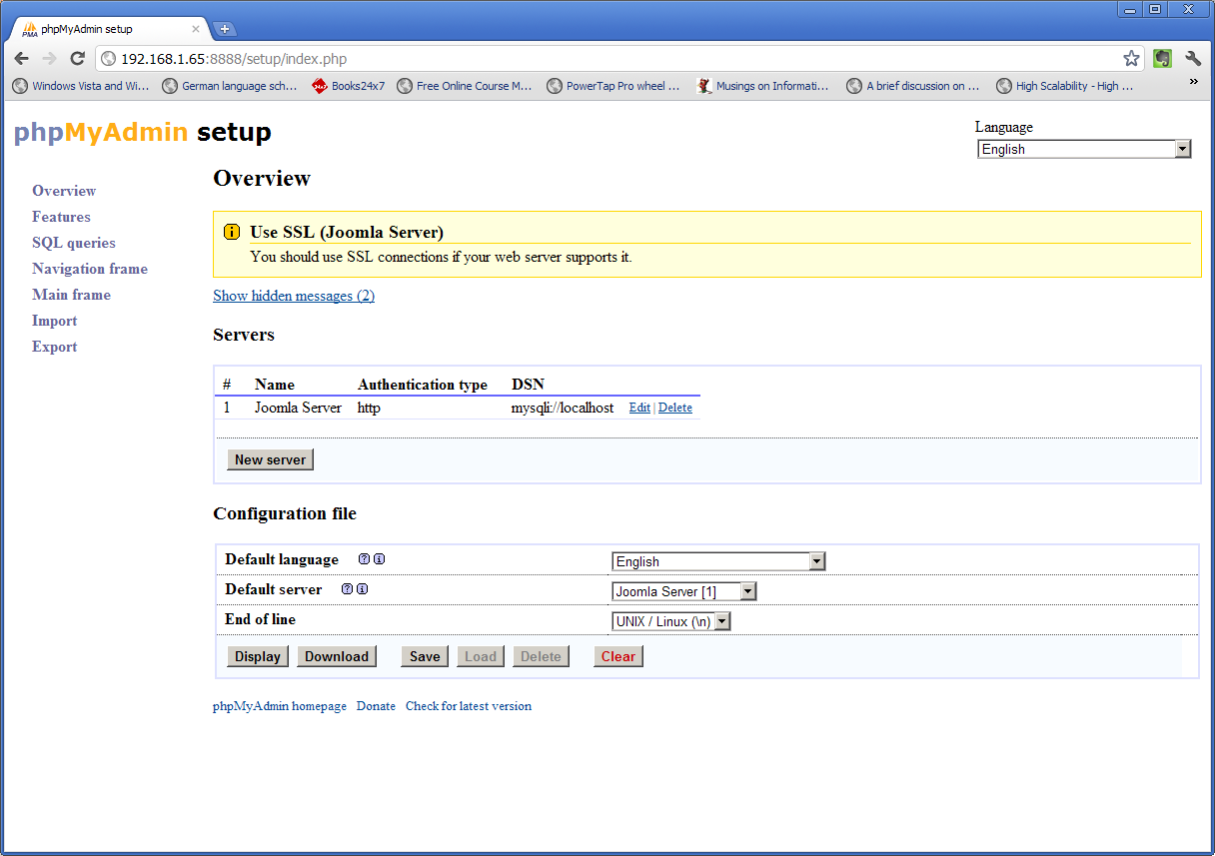The height and width of the screenshot is (856, 1215).
Task: Click the New server button
Action: (270, 459)
